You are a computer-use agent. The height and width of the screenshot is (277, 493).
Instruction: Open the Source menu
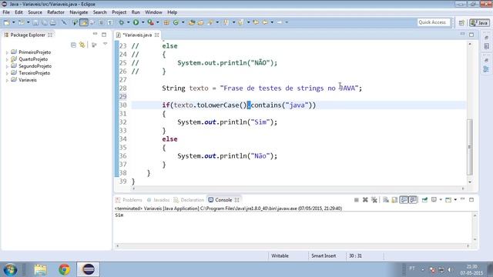pos(35,12)
